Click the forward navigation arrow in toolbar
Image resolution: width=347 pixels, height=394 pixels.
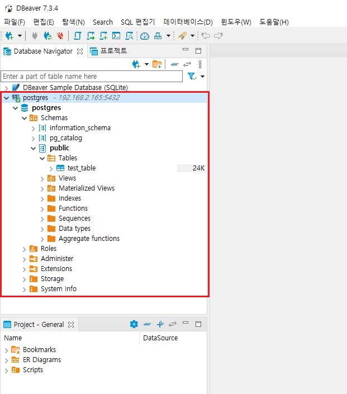pyautogui.click(x=218, y=35)
